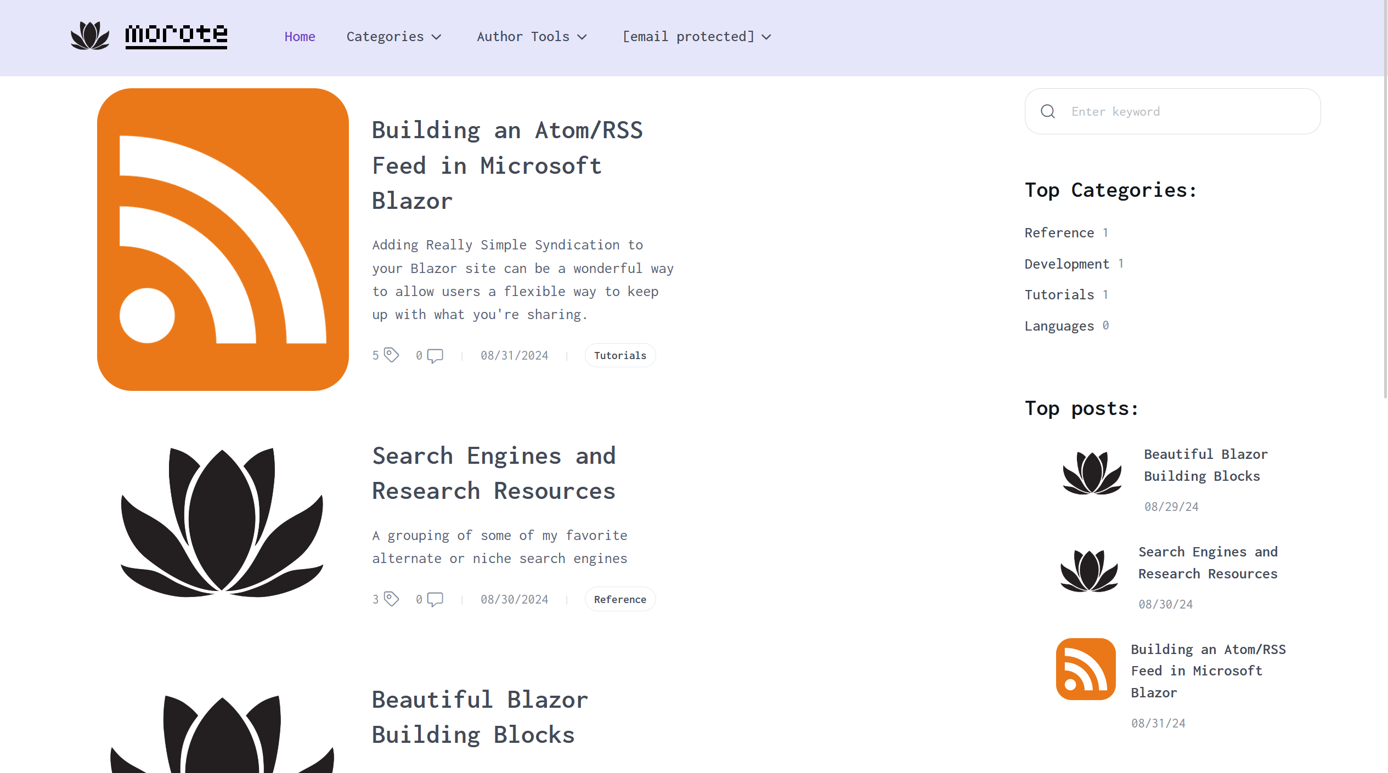
Task: Click the 08/30/2024 post date
Action: coord(515,599)
